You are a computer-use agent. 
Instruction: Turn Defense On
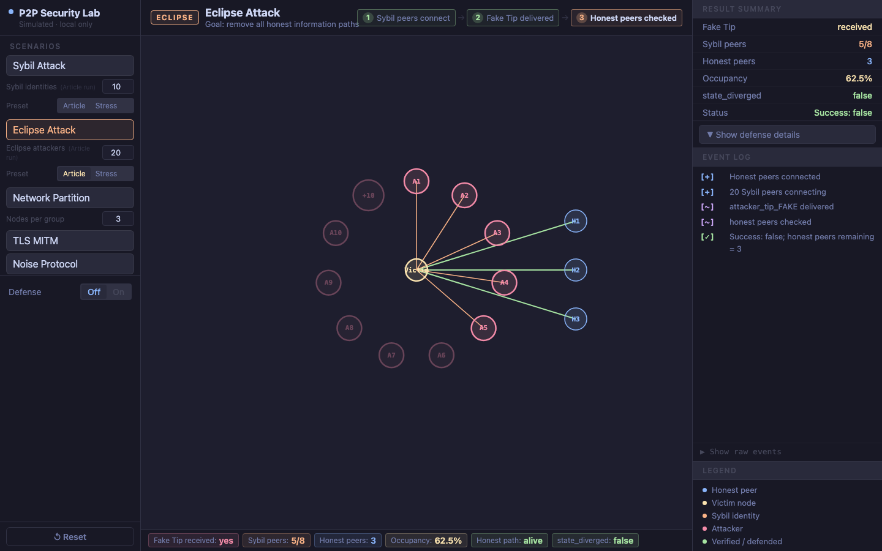tap(119, 292)
